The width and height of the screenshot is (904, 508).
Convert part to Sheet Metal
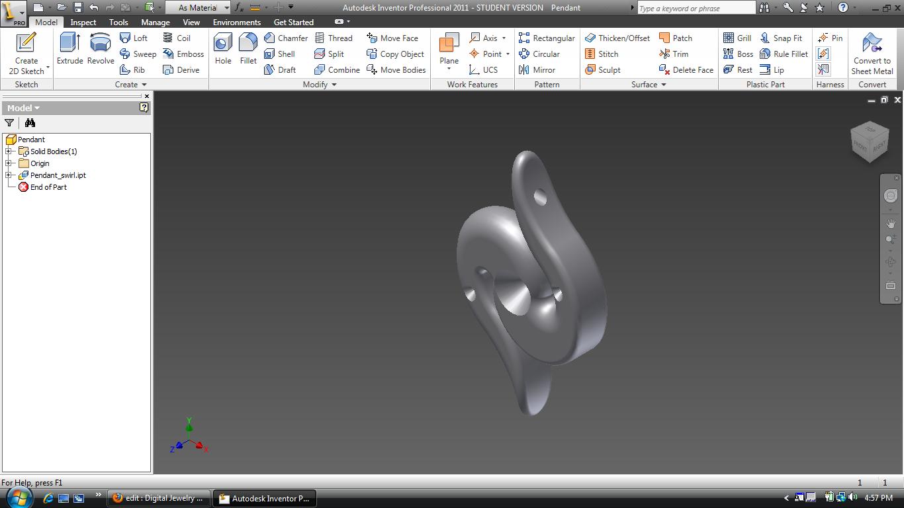tap(872, 53)
